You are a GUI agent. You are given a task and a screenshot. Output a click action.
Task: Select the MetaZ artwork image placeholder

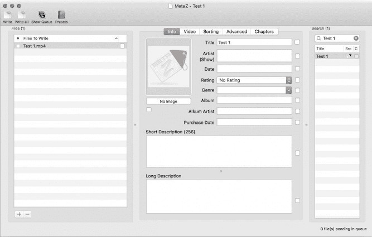pyautogui.click(x=168, y=67)
